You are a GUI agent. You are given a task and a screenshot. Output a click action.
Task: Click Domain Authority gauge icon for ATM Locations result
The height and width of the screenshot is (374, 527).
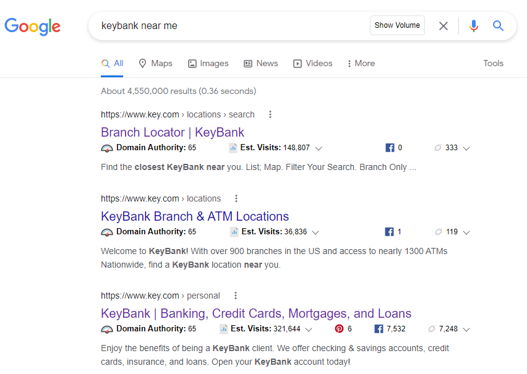(x=107, y=232)
